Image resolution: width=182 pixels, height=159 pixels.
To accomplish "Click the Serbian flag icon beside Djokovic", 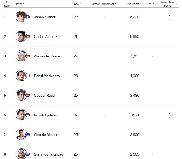I will tap(27, 115).
